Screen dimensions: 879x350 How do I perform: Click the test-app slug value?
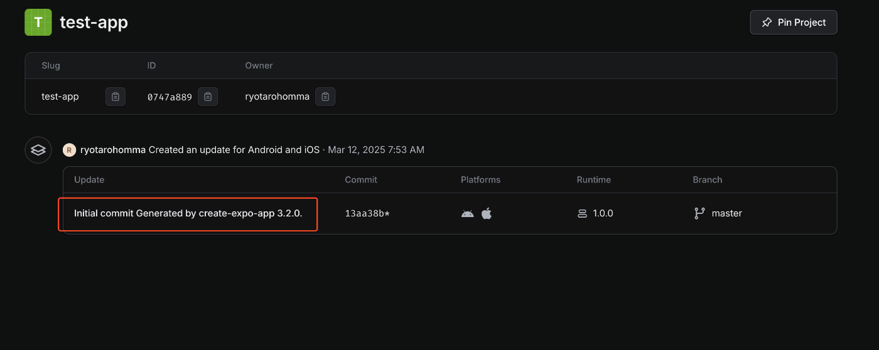[60, 97]
